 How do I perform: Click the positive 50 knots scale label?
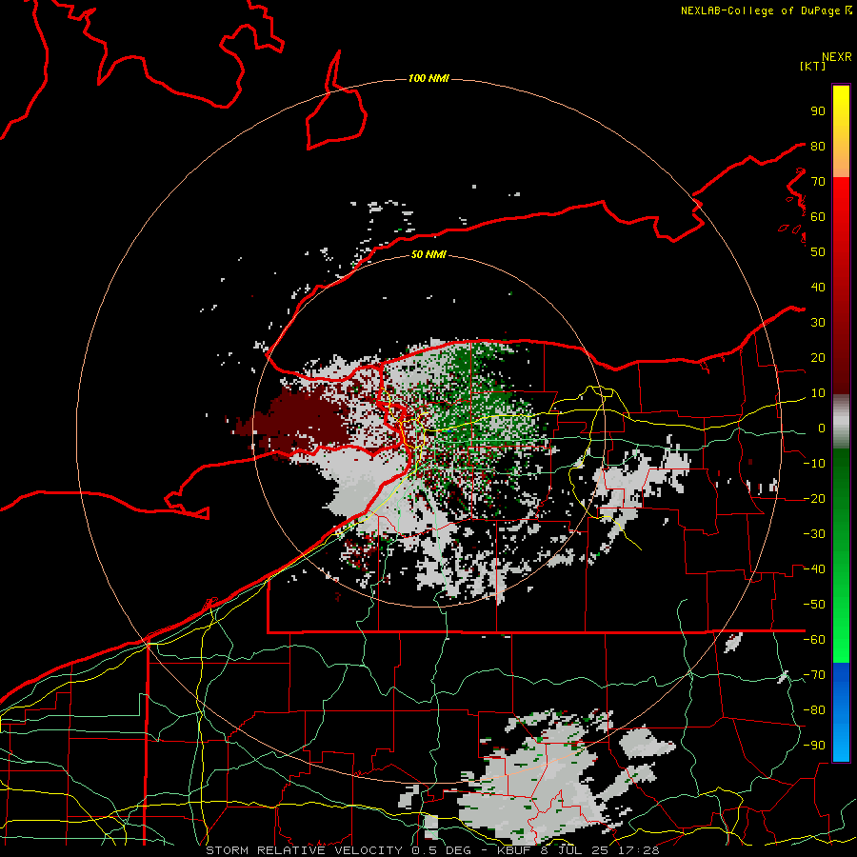[818, 252]
